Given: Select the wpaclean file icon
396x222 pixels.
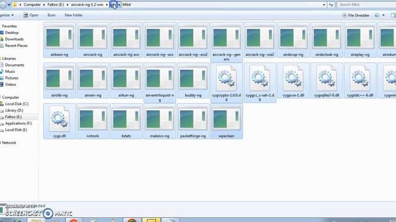Looking at the screenshot, I should tap(226, 119).
